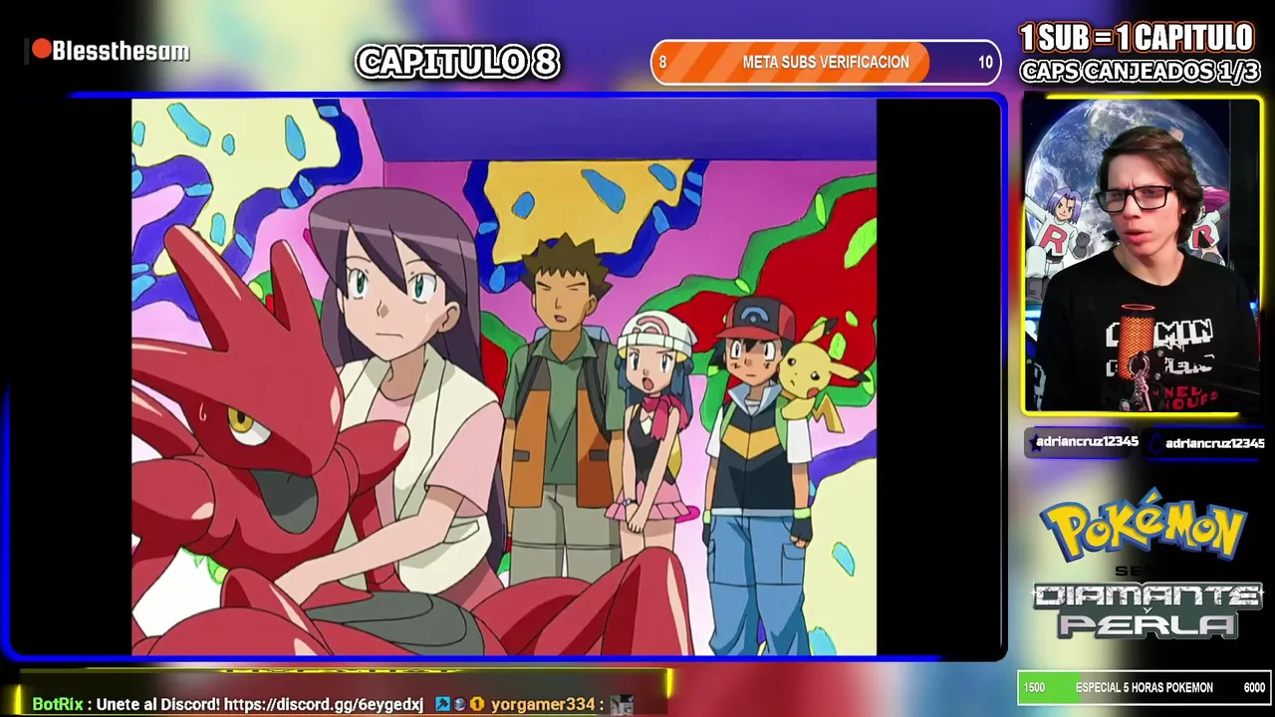The image size is (1275, 717).
Task: Click the blue hammer badge before yorgamer334
Action: [x=442, y=704]
